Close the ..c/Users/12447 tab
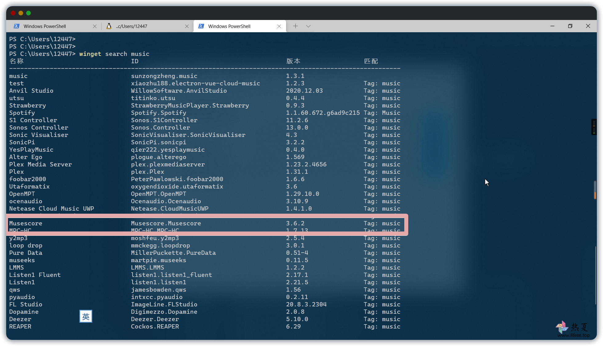Viewport: 603px width, 346px height. point(187,26)
